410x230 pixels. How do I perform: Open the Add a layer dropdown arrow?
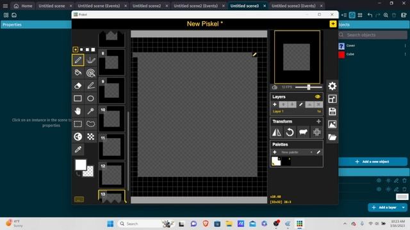(404, 208)
